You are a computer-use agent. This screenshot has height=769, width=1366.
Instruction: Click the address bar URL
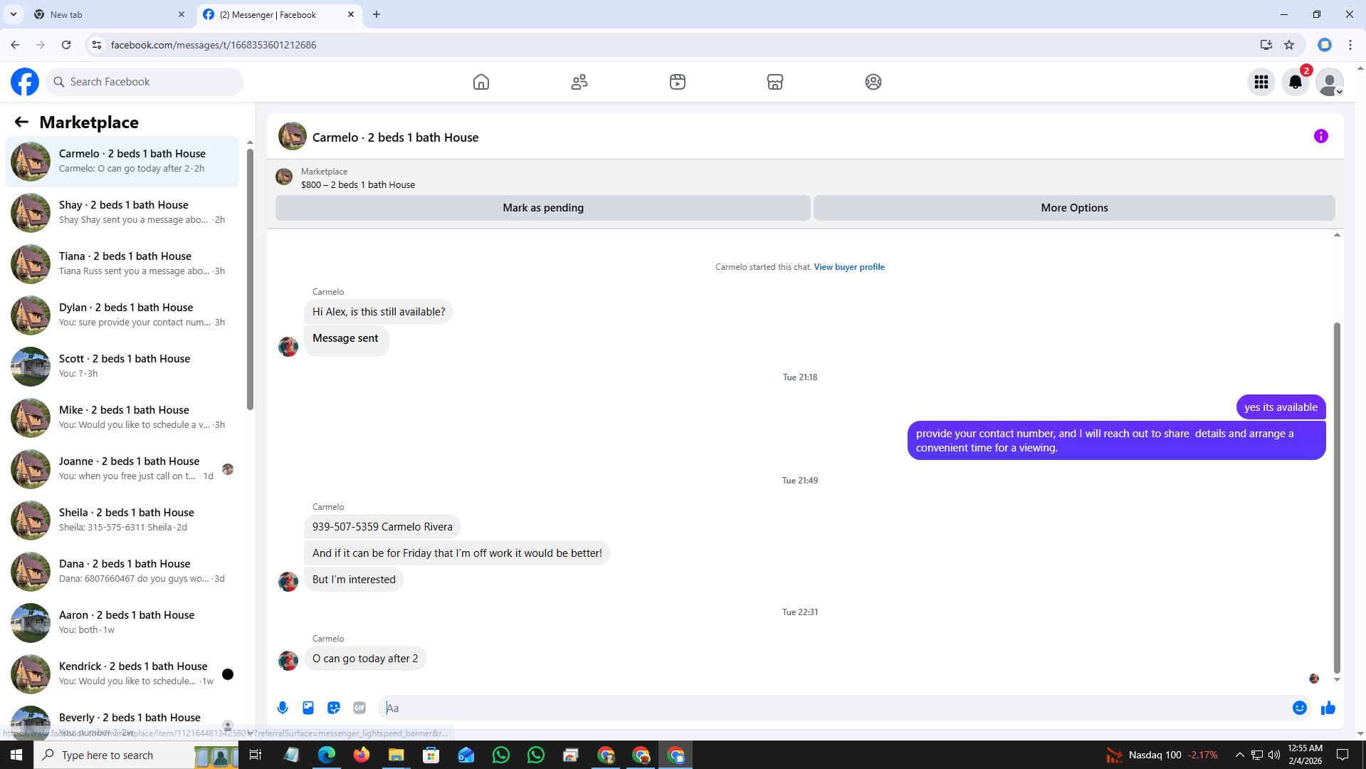[214, 45]
